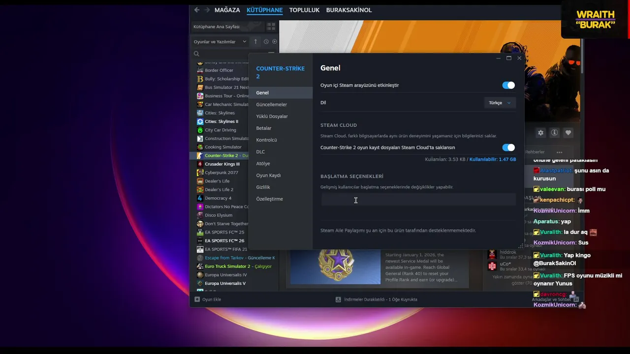This screenshot has height=354, width=630.
Task: Click the launch options text field
Action: tap(418, 199)
